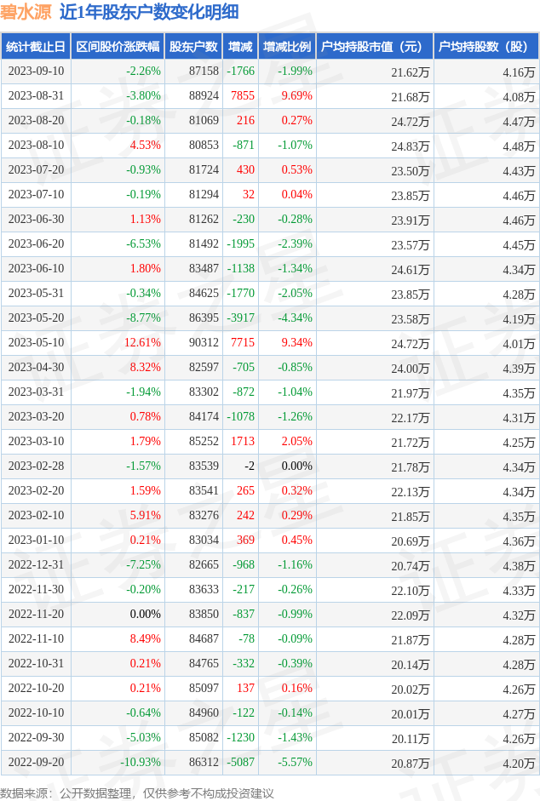Click the 统计截止日 column header
Image resolution: width=540 pixels, height=801 pixels.
[36, 47]
